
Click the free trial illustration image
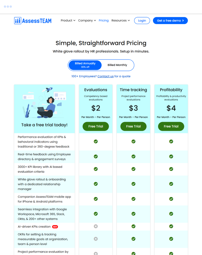[x=44, y=103]
